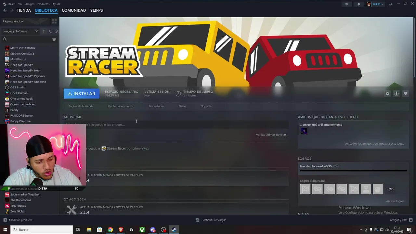
Task: Click Ver las últimas noticias link
Action: (271, 135)
